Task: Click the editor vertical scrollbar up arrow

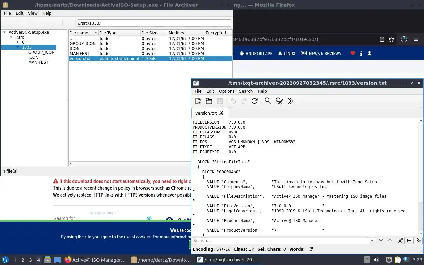Action: click(421, 121)
